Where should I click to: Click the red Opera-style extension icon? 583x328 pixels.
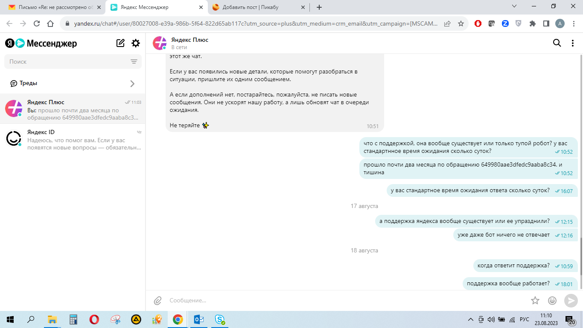pos(478,24)
